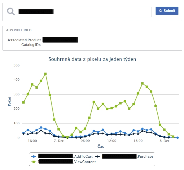Click the Čas x-axis title

(100, 147)
